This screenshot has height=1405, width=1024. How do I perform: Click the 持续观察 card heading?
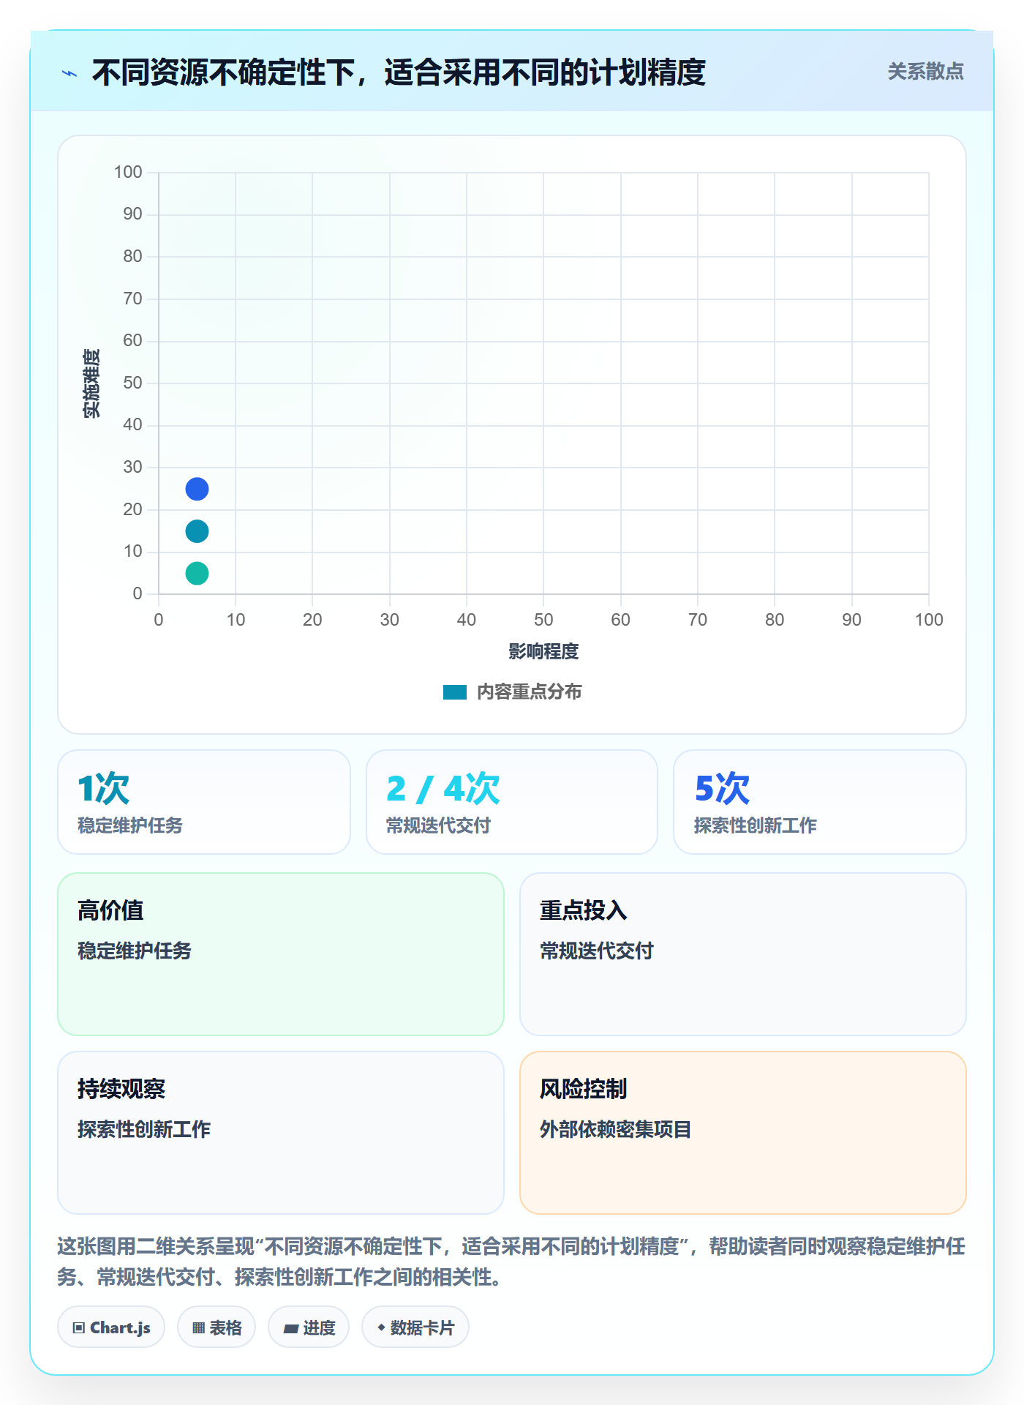(121, 1089)
